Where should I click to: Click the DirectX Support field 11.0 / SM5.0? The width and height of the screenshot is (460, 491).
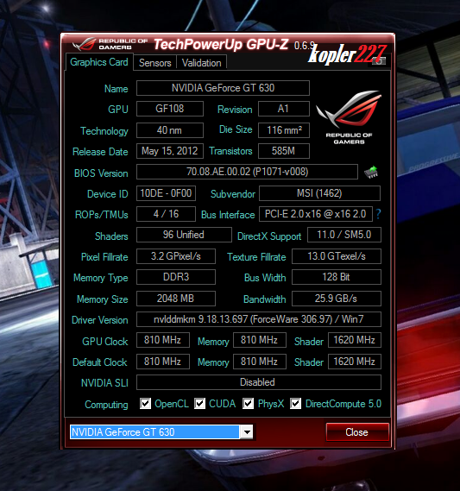(x=344, y=235)
